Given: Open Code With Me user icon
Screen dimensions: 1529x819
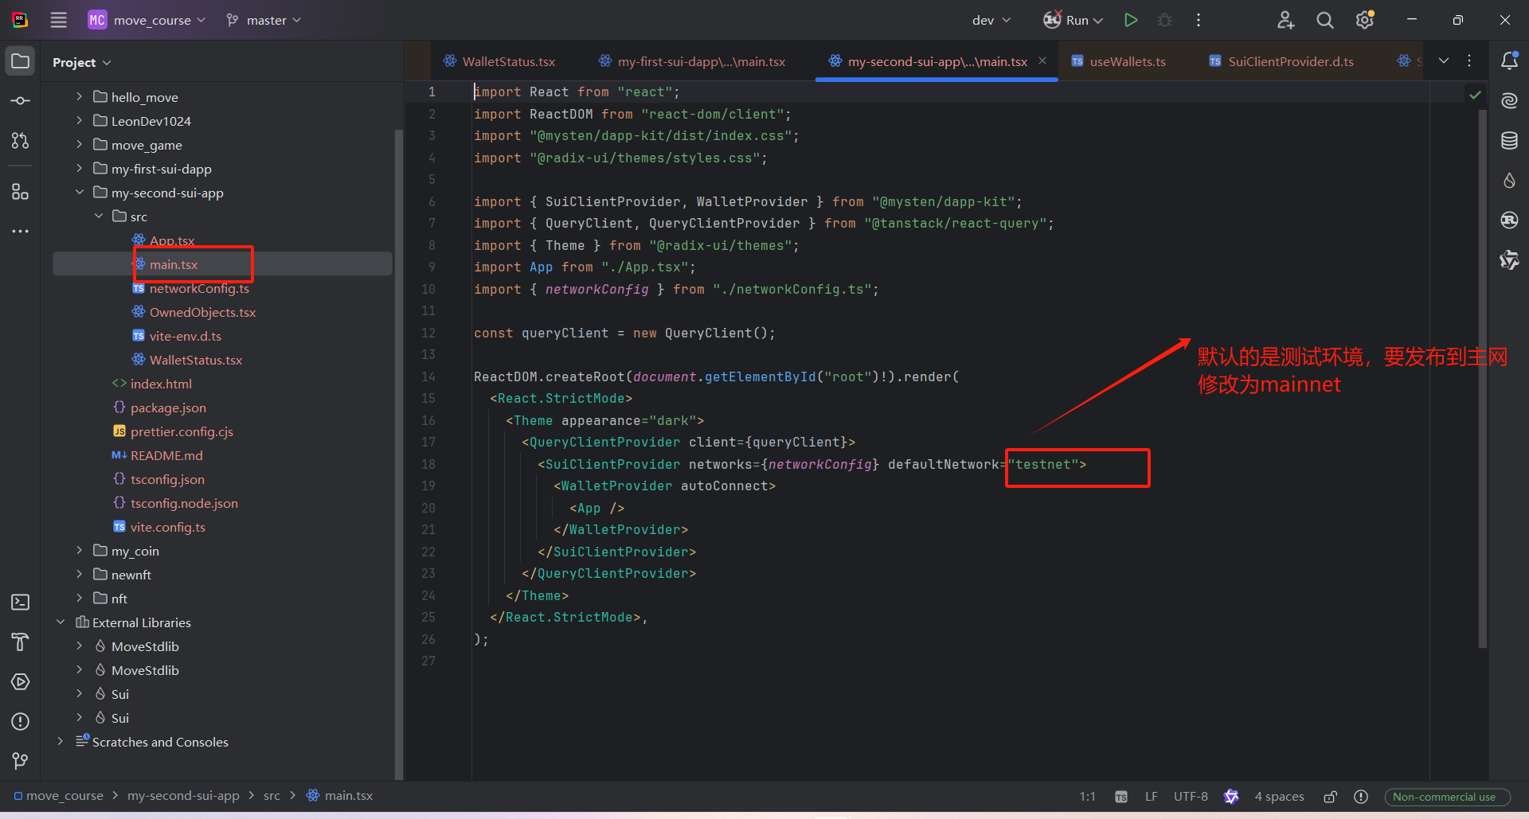Looking at the screenshot, I should (x=1285, y=20).
